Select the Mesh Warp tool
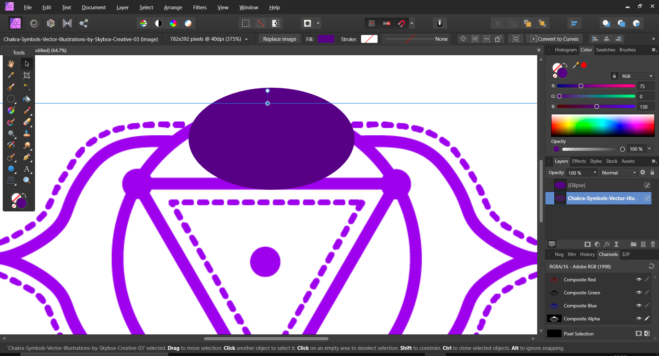Image resolution: width=659 pixels, height=356 pixels. (x=11, y=180)
